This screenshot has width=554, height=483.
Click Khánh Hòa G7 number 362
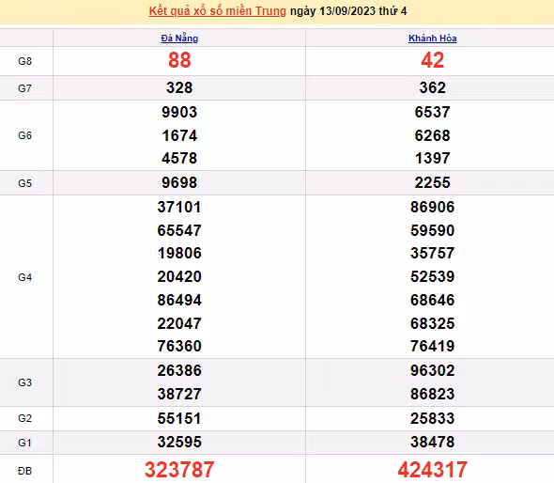(x=433, y=87)
